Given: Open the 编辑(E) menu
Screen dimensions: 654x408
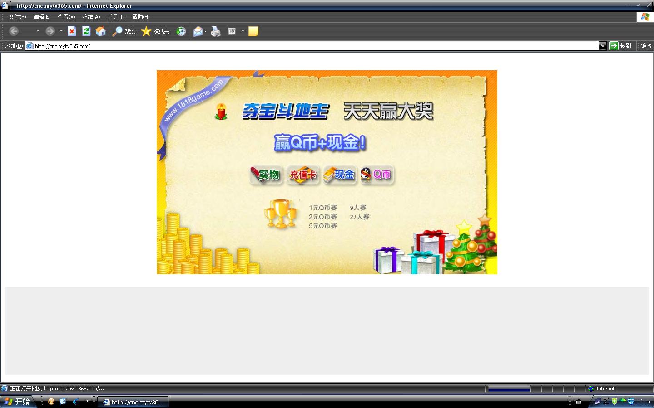Looking at the screenshot, I should pos(42,17).
